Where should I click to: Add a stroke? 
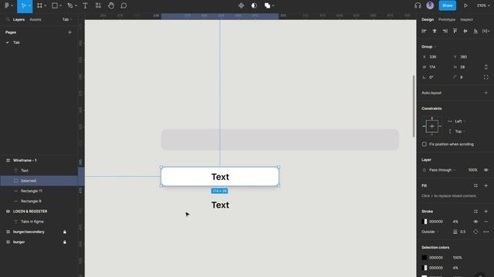pos(486,212)
